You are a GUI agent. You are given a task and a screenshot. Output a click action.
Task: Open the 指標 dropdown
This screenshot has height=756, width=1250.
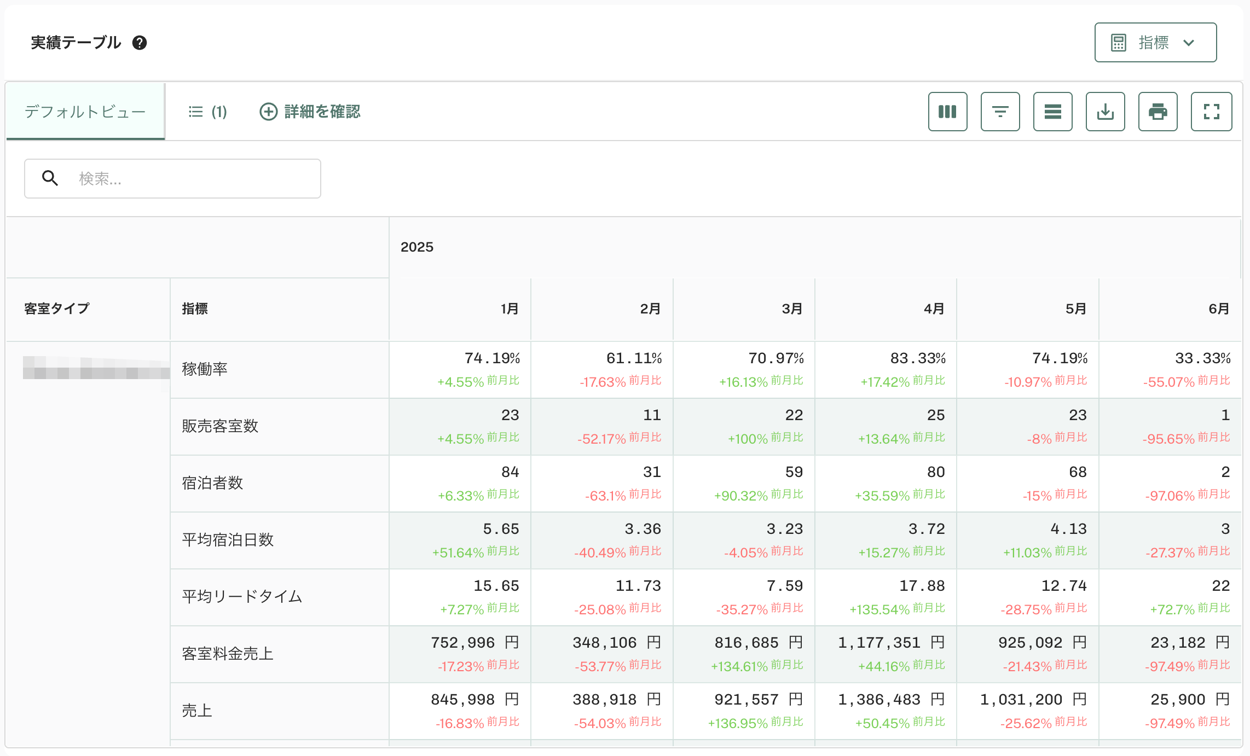1155,43
